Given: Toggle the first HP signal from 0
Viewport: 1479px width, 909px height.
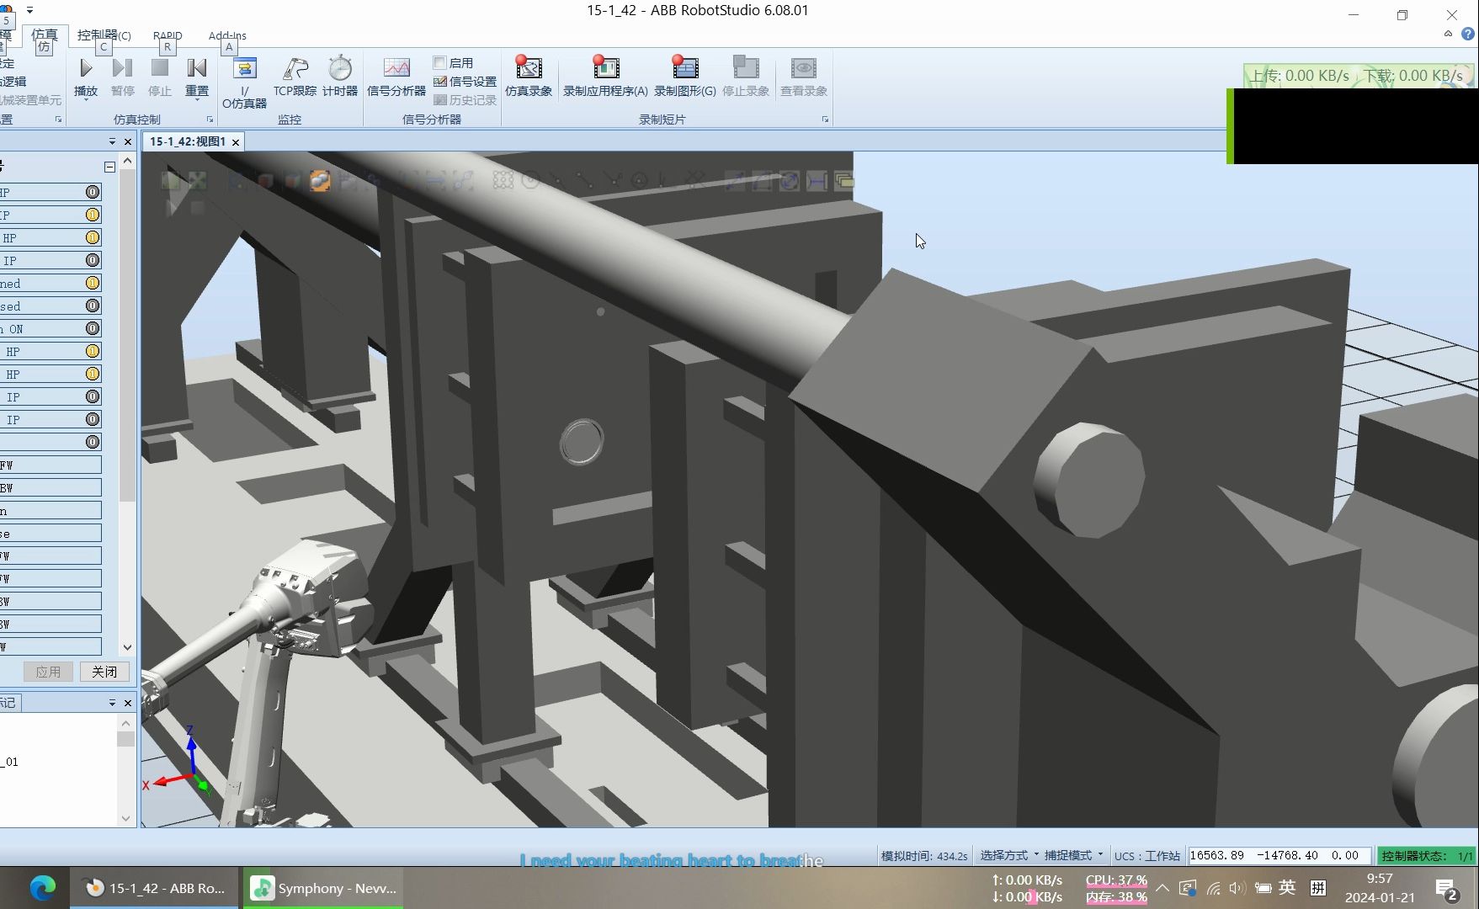Looking at the screenshot, I should [x=93, y=192].
